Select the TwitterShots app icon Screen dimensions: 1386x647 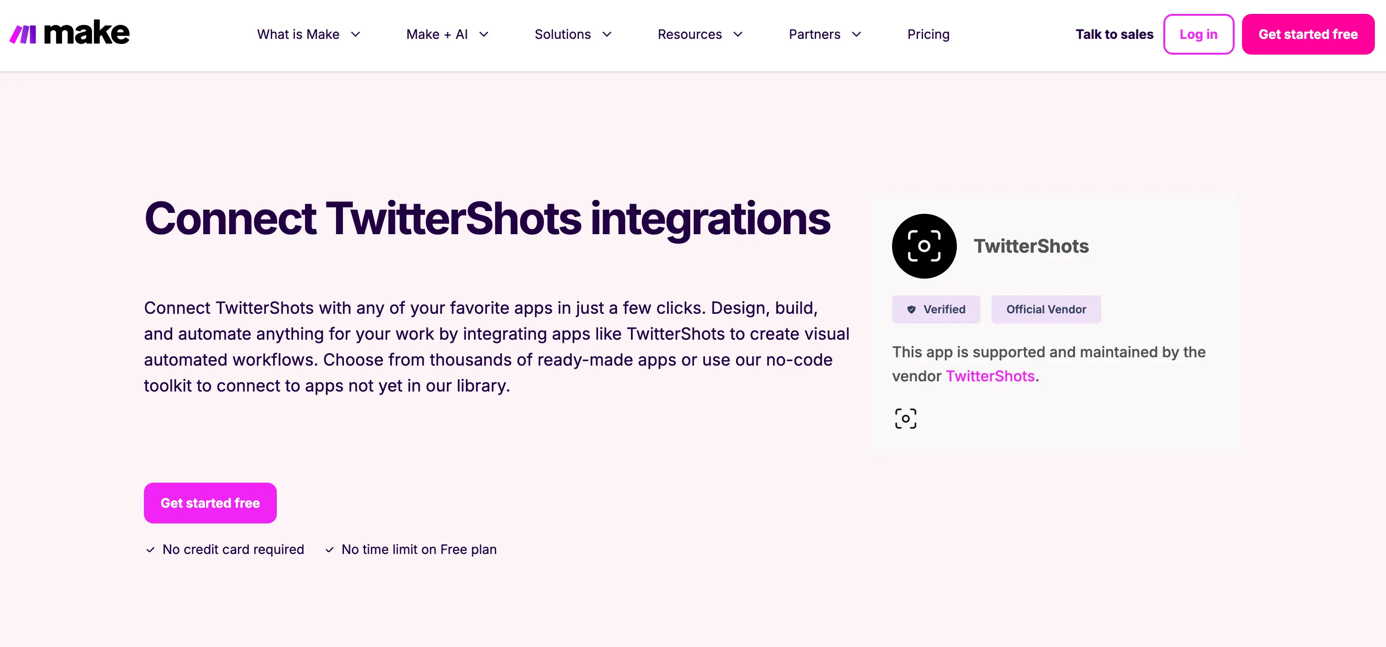click(x=924, y=246)
